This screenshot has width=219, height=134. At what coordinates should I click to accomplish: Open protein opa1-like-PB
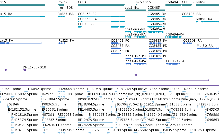coord(136,56)
